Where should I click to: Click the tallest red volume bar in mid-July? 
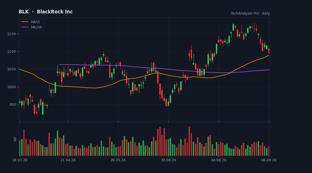click(189, 141)
